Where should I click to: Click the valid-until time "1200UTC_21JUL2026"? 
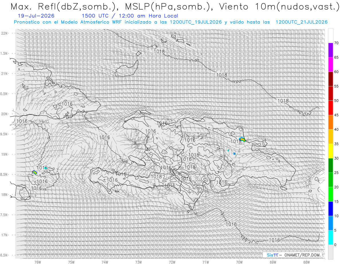point(302,22)
